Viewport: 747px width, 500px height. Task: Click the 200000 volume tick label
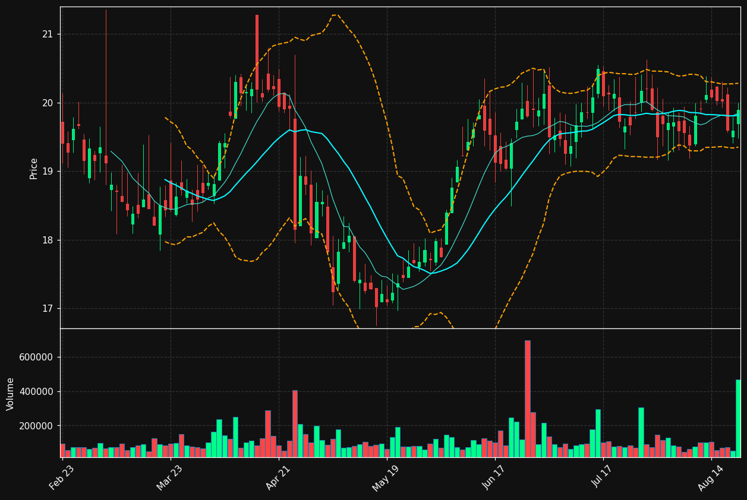pos(36,426)
